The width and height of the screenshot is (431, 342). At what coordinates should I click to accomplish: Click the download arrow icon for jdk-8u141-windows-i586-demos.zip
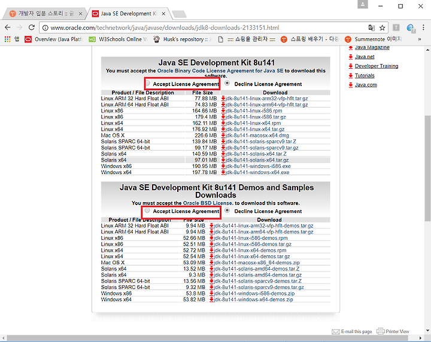click(x=211, y=294)
